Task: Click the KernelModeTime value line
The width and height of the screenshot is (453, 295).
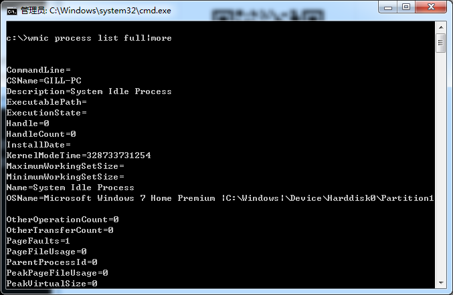Action: click(78, 156)
